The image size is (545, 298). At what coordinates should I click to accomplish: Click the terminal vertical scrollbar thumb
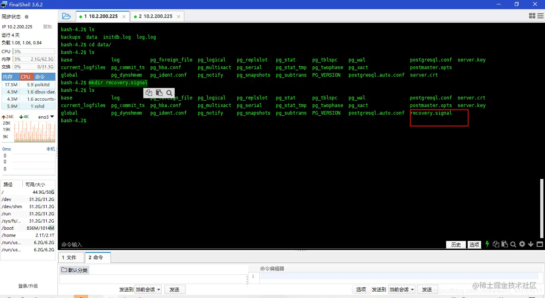[541, 208]
